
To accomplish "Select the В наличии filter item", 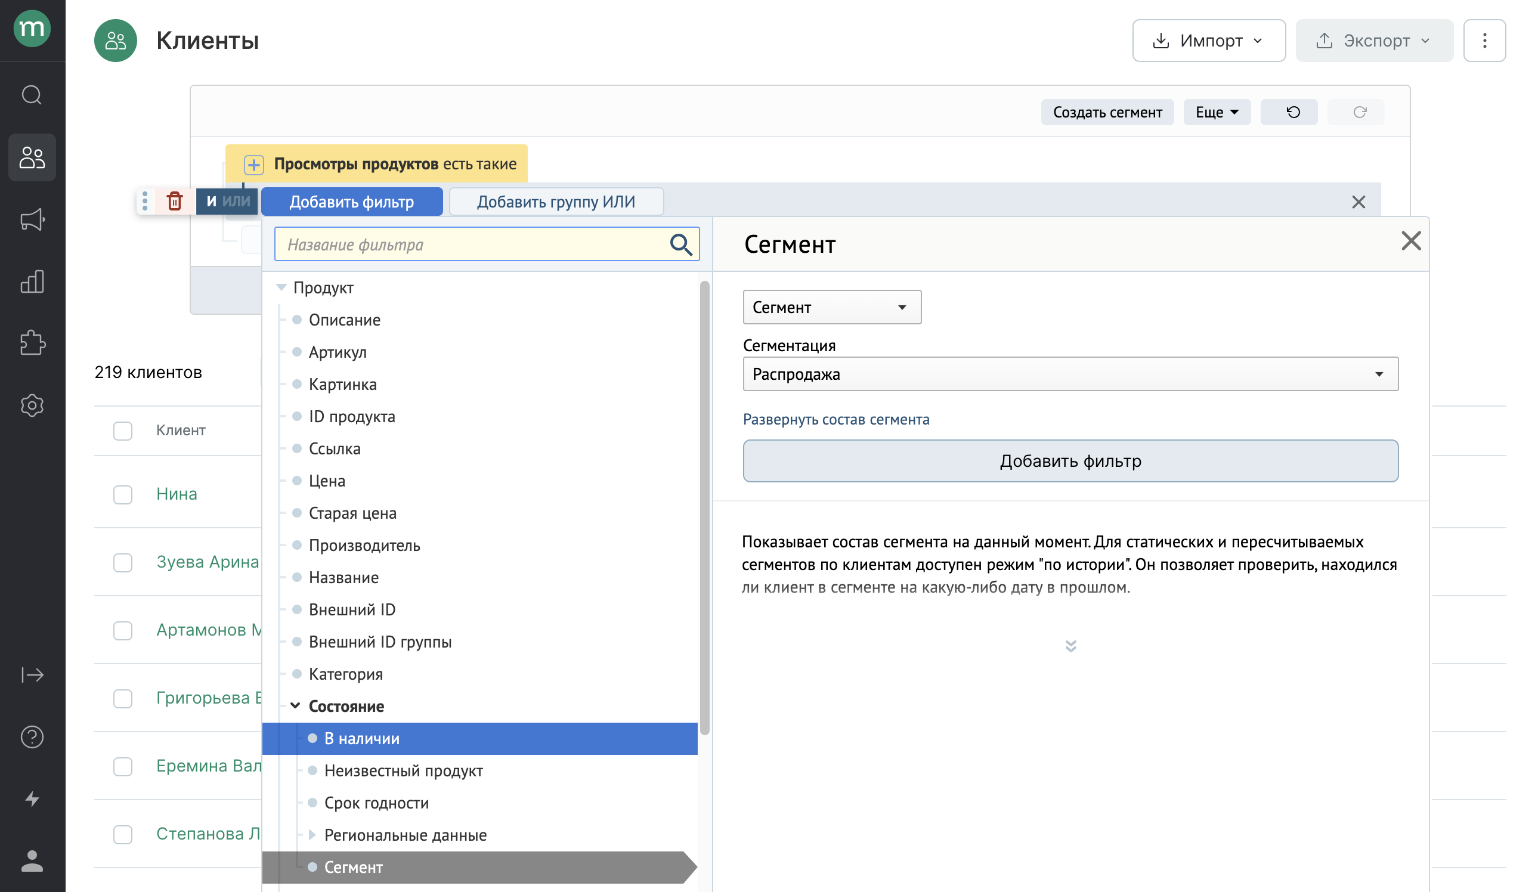I will click(x=480, y=738).
